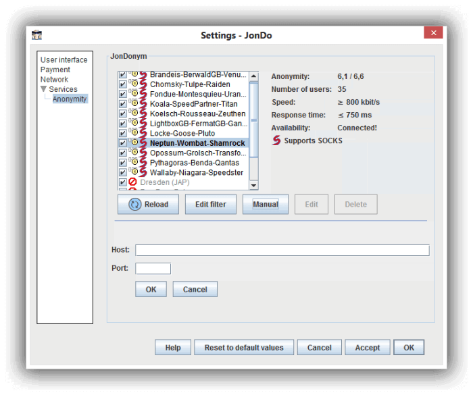Click the Number of users value 35

(x=342, y=89)
